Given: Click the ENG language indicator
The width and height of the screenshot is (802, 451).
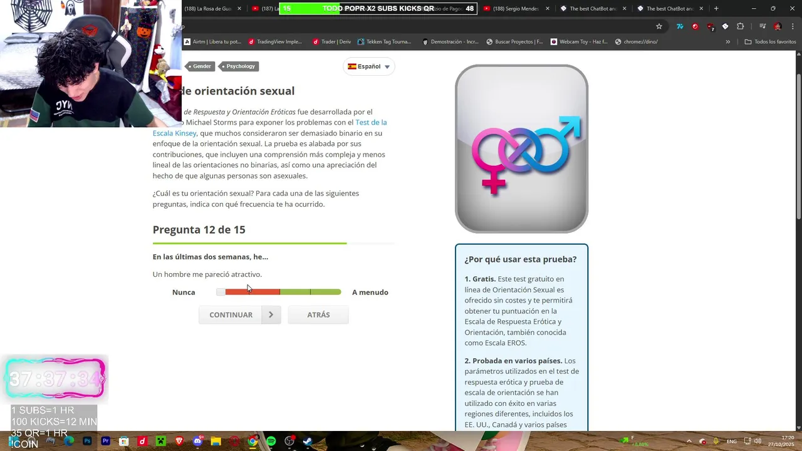Looking at the screenshot, I should tap(731, 441).
